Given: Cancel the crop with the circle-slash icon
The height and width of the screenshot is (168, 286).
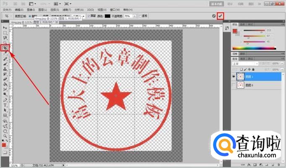Looking at the screenshot, I should coord(213,16).
